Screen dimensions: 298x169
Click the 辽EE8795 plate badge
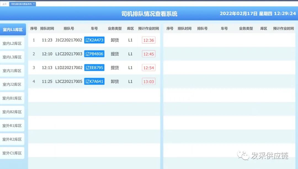(94, 68)
